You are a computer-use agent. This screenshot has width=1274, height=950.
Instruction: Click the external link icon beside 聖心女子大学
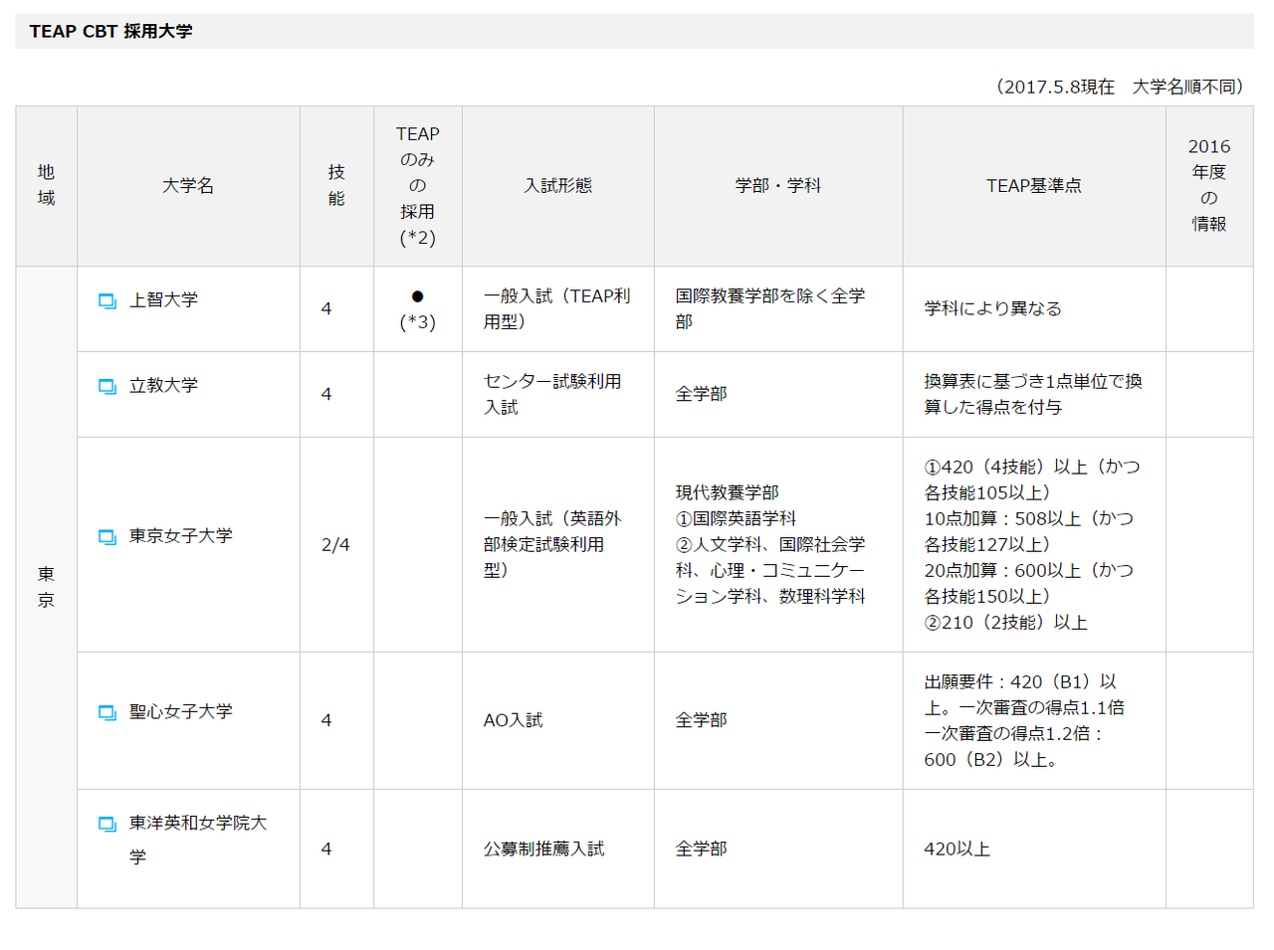107,712
